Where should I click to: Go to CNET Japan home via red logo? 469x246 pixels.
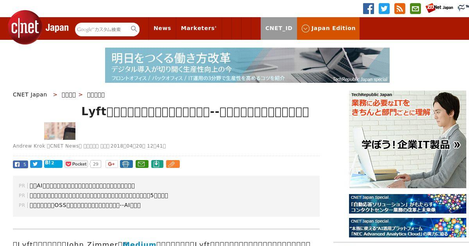pos(25,27)
